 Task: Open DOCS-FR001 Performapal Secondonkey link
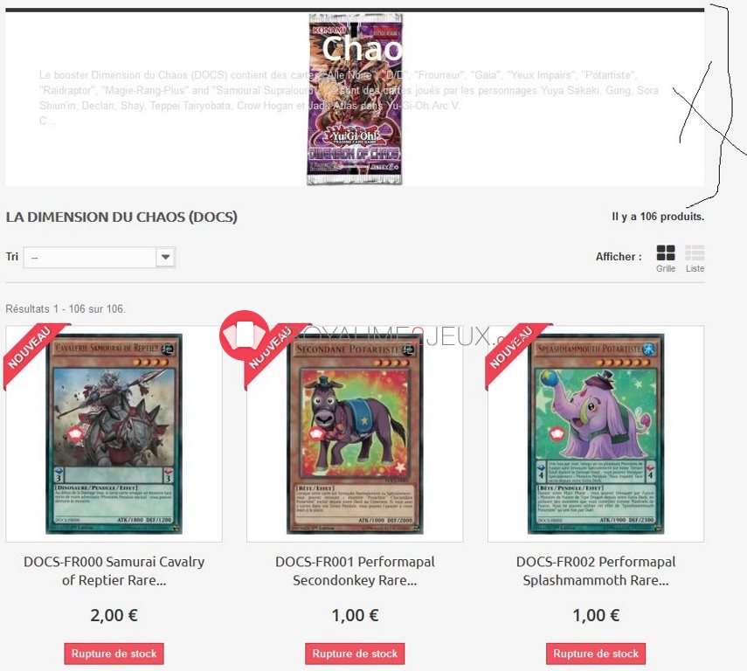(x=355, y=571)
